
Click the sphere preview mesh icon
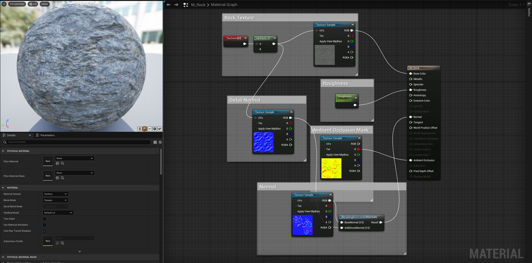point(145,129)
